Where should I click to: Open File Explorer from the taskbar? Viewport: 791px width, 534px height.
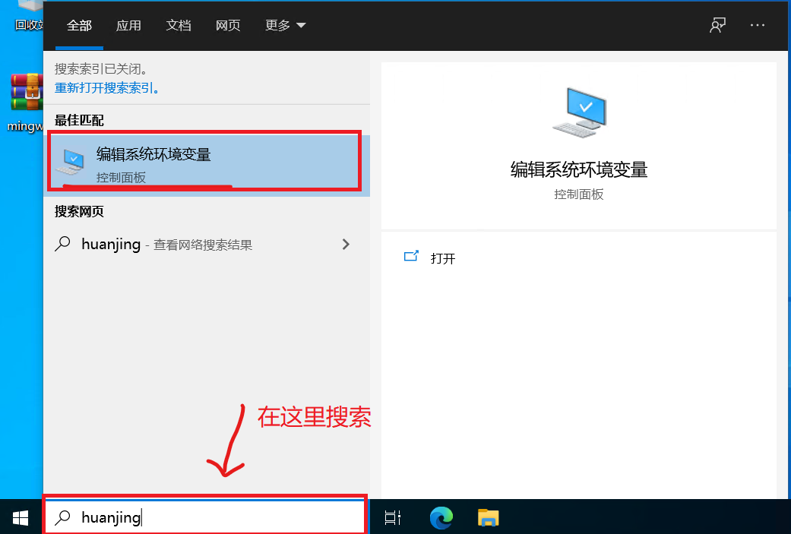coord(488,517)
